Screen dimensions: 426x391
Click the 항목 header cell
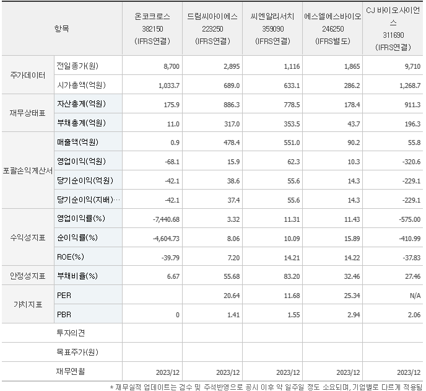click(x=62, y=29)
